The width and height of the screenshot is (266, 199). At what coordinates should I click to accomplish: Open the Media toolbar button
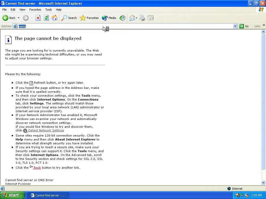109,18
